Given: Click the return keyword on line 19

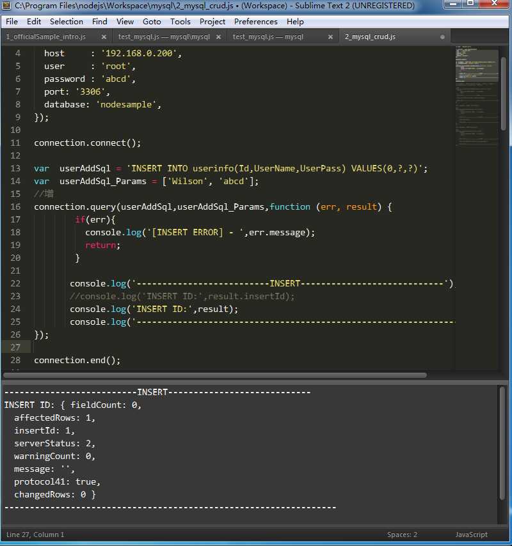Looking at the screenshot, I should (x=100, y=245).
